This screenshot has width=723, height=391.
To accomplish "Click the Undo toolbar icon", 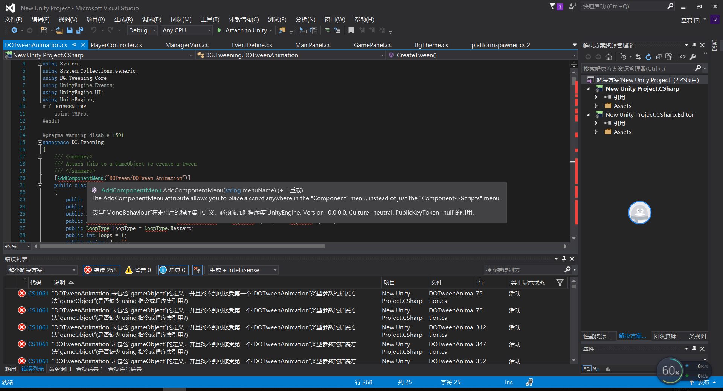I will 94,30.
